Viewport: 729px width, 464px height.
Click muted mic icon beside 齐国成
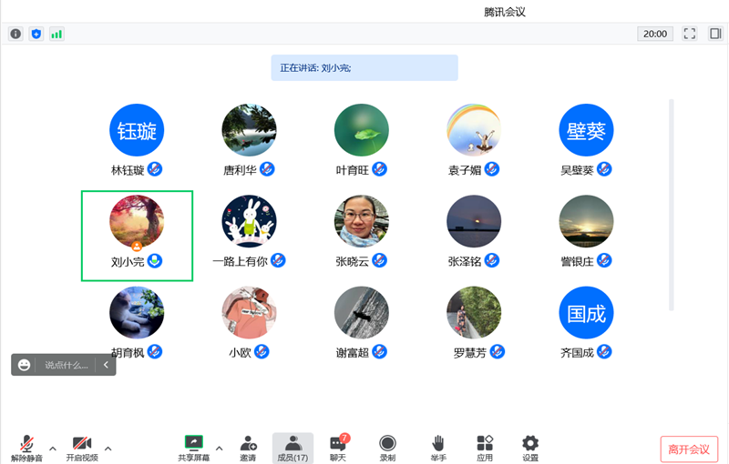click(x=604, y=352)
